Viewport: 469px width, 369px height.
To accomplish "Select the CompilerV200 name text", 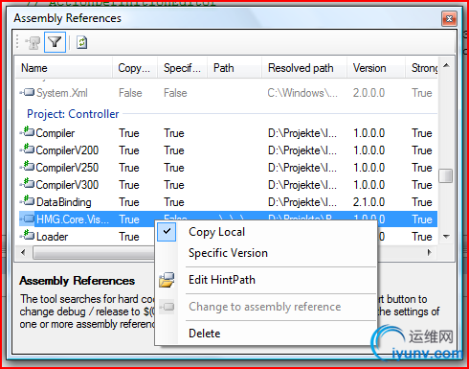I will (67, 150).
